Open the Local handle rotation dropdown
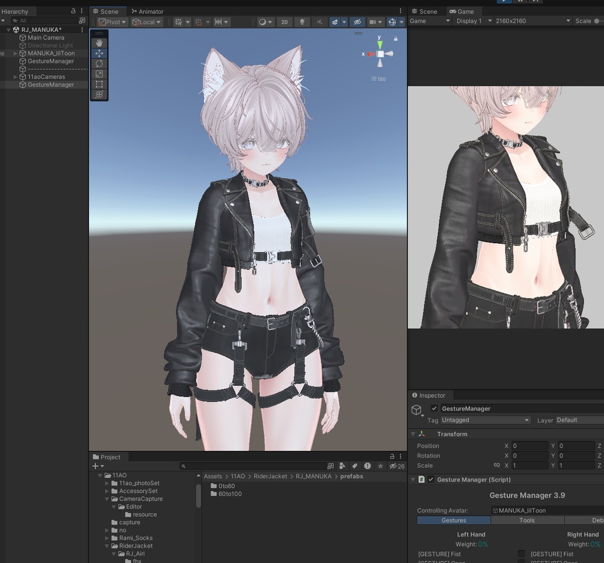 click(146, 22)
